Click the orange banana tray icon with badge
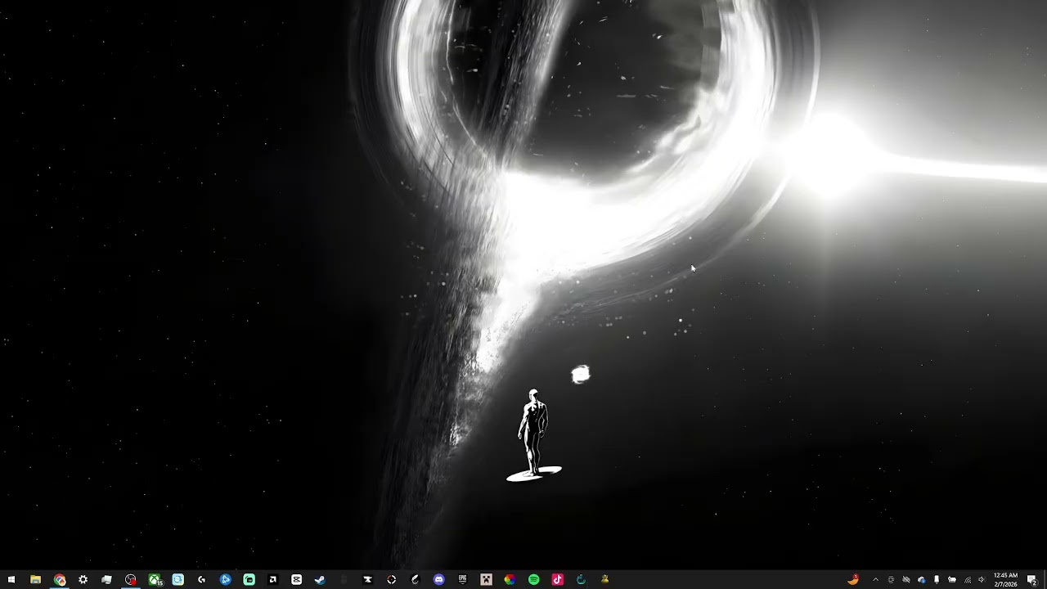Screen dimensions: 1047x589 pyautogui.click(x=853, y=579)
